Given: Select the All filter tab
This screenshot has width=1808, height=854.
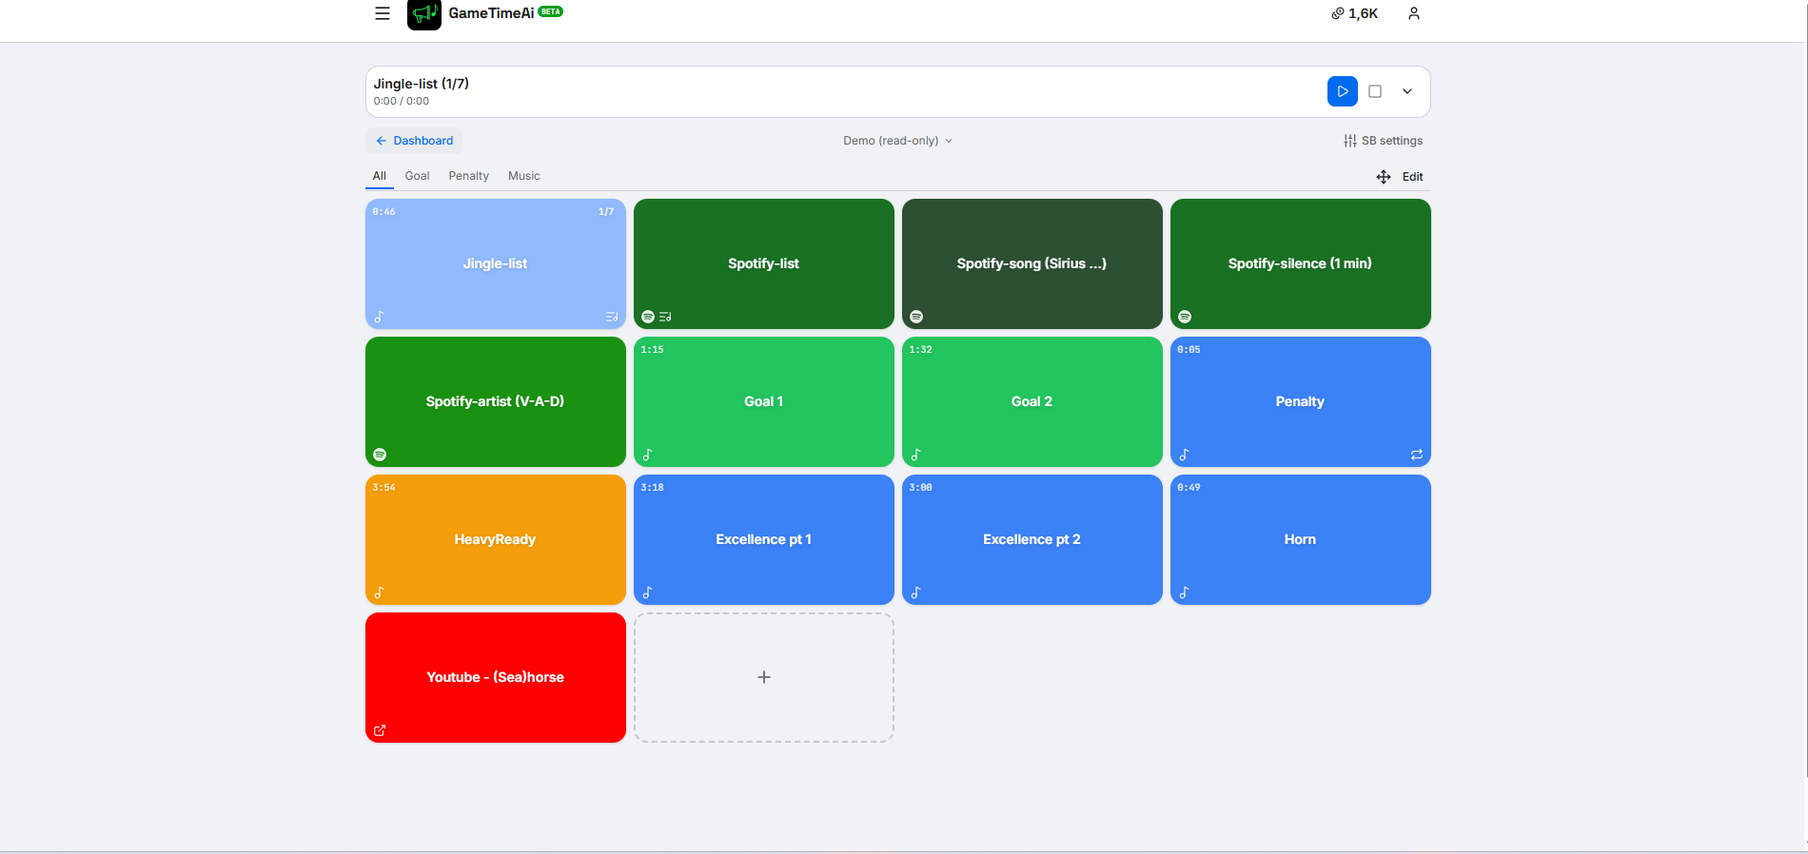Looking at the screenshot, I should click(380, 176).
